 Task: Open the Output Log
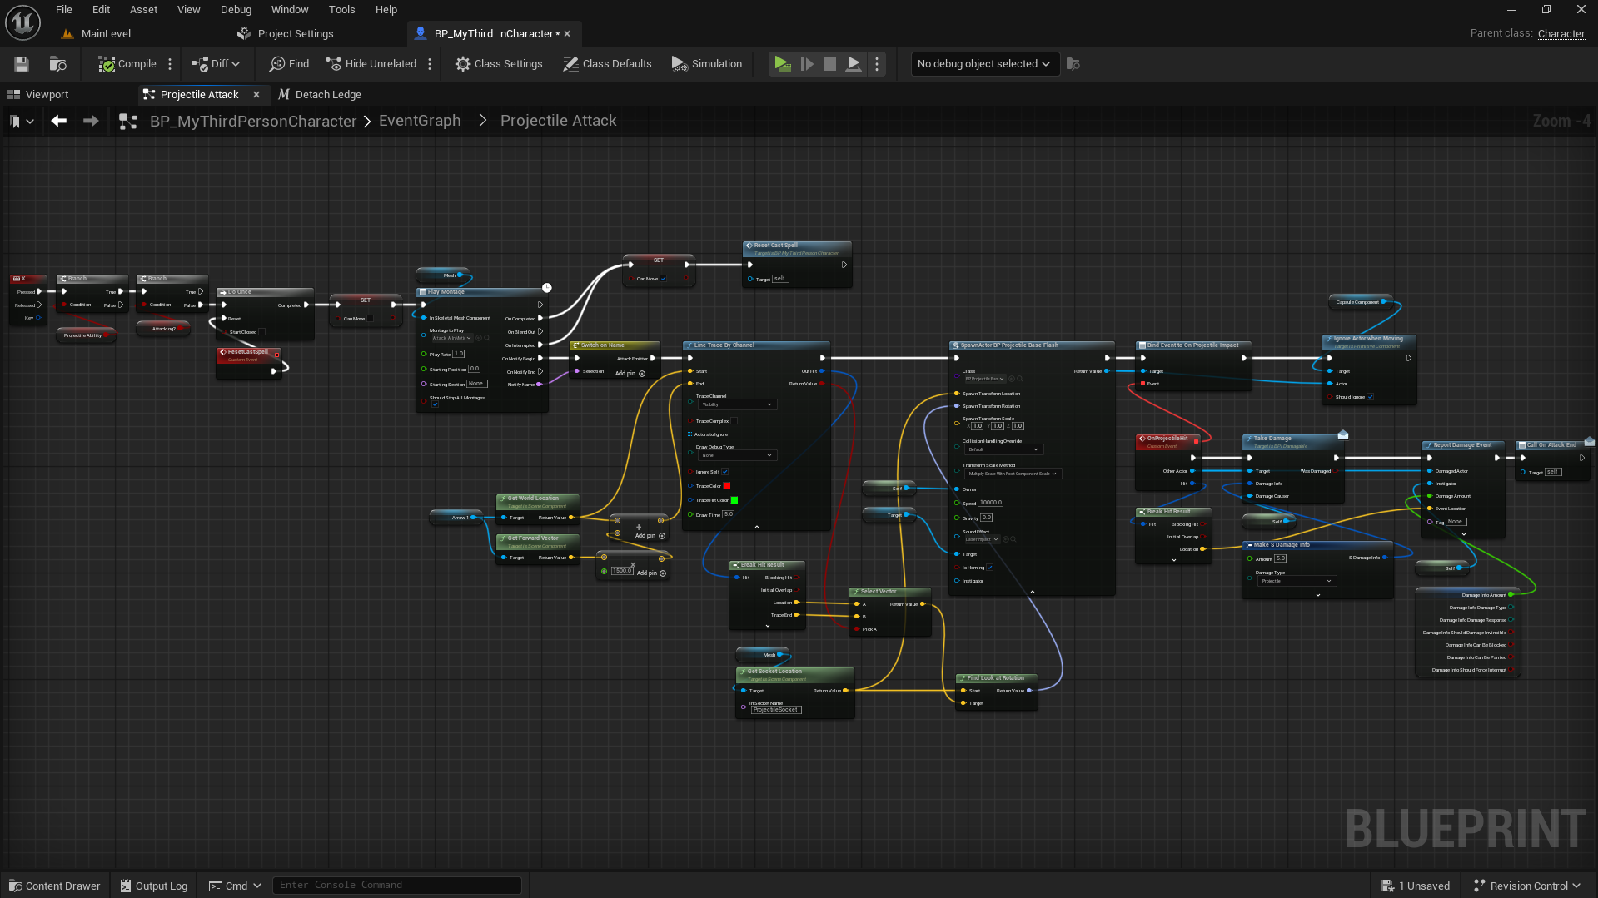click(x=154, y=886)
